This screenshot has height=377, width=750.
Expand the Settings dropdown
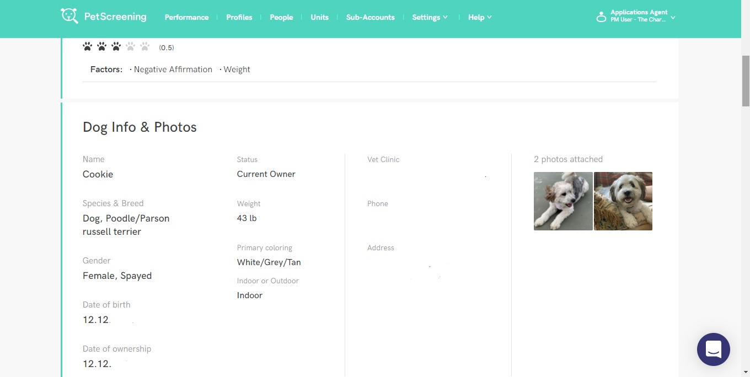pyautogui.click(x=430, y=17)
